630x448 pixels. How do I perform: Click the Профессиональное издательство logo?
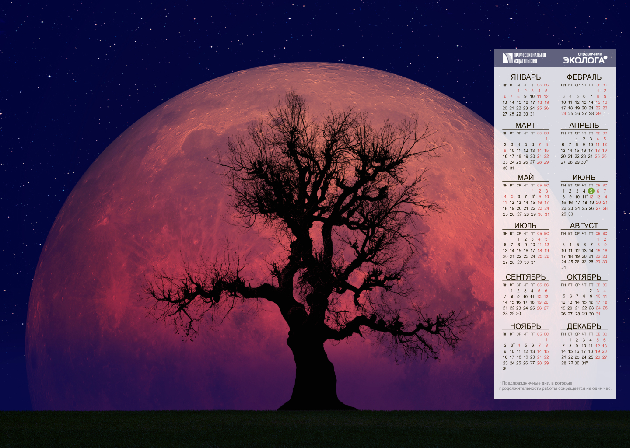coord(525,58)
